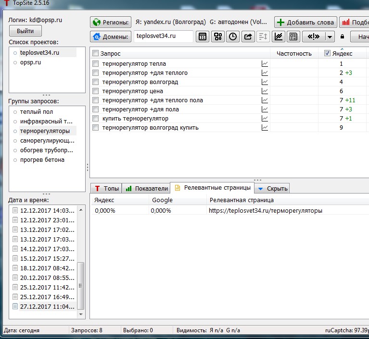This screenshot has width=369, height=339.
Task: Toggle the Яндекс column checkbox
Action: click(327, 53)
